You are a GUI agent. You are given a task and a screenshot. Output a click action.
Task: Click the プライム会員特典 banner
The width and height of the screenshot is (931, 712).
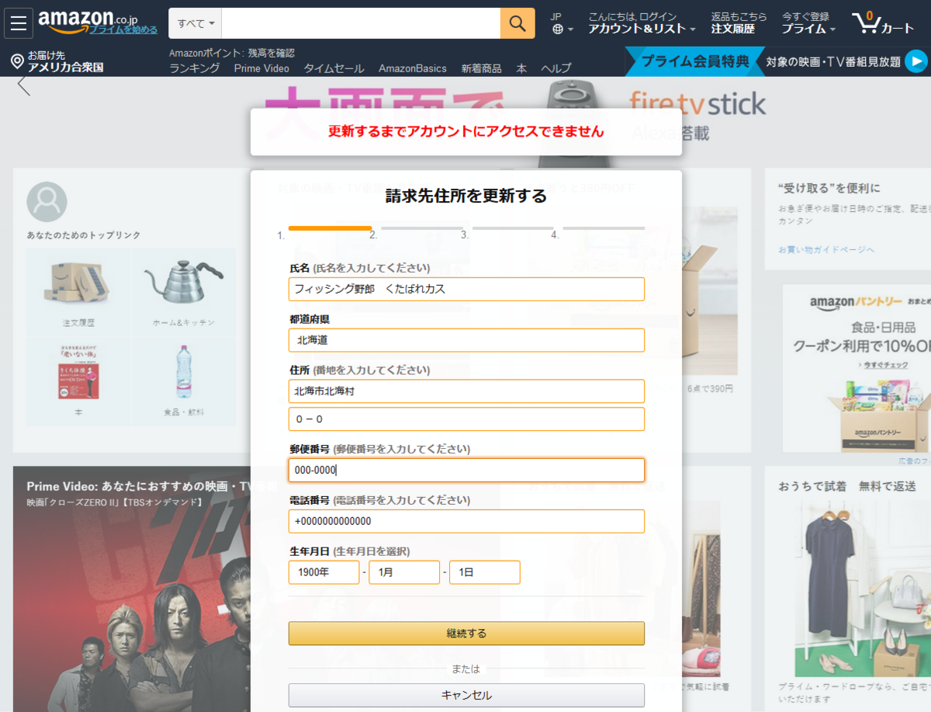click(x=695, y=61)
